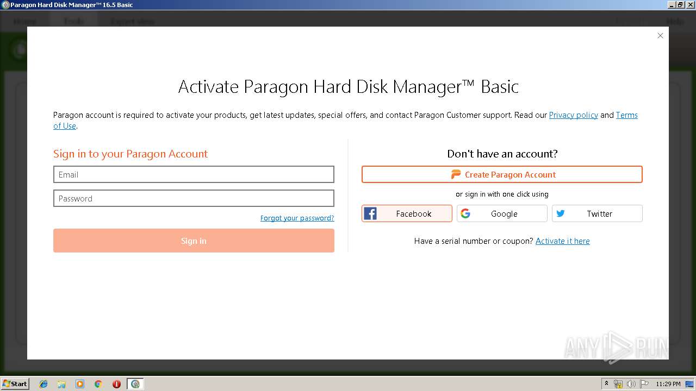Viewport: 696px width, 391px height.
Task: Open the Terms of Use link
Action: tap(626, 115)
